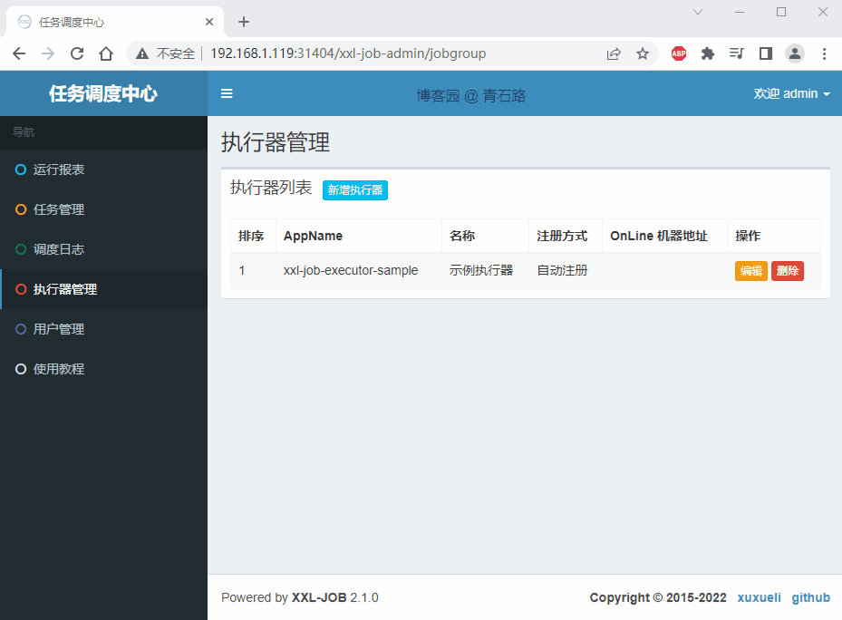This screenshot has height=620, width=842.
Task: Click the Powered by XXL-JOB 2.1.0 text
Action: coord(300,597)
